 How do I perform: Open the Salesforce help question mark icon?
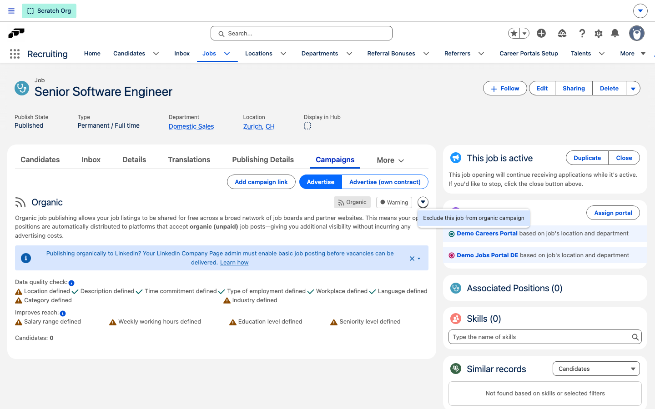point(582,33)
